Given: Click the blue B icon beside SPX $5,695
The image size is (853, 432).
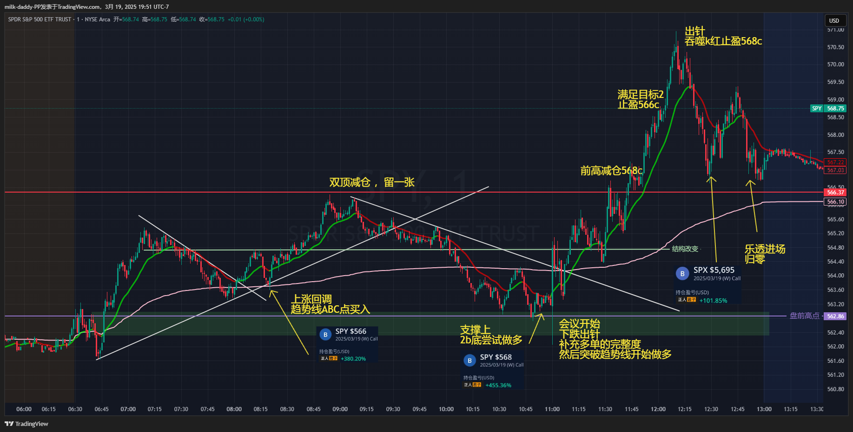Looking at the screenshot, I should click(x=682, y=274).
